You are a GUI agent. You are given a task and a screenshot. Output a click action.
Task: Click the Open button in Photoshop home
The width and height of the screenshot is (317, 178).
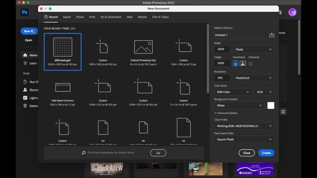click(x=29, y=40)
